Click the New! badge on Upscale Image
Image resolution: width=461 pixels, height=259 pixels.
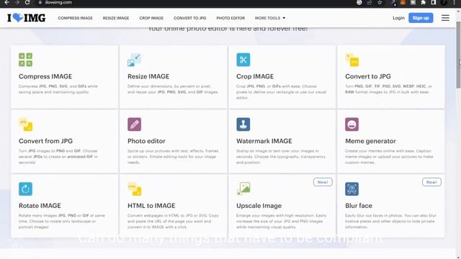point(323,182)
